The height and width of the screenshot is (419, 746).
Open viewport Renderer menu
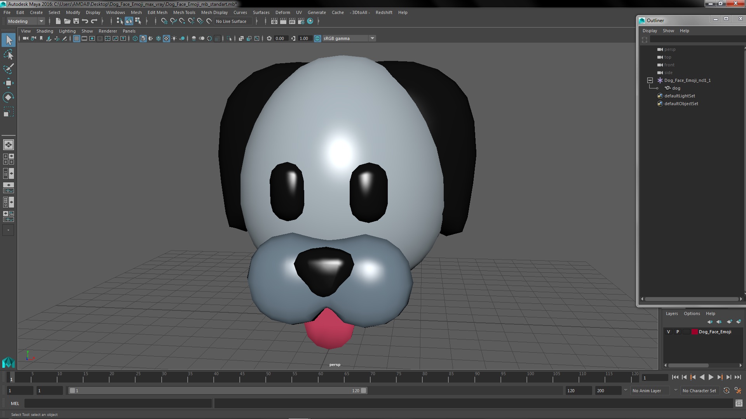tap(108, 31)
